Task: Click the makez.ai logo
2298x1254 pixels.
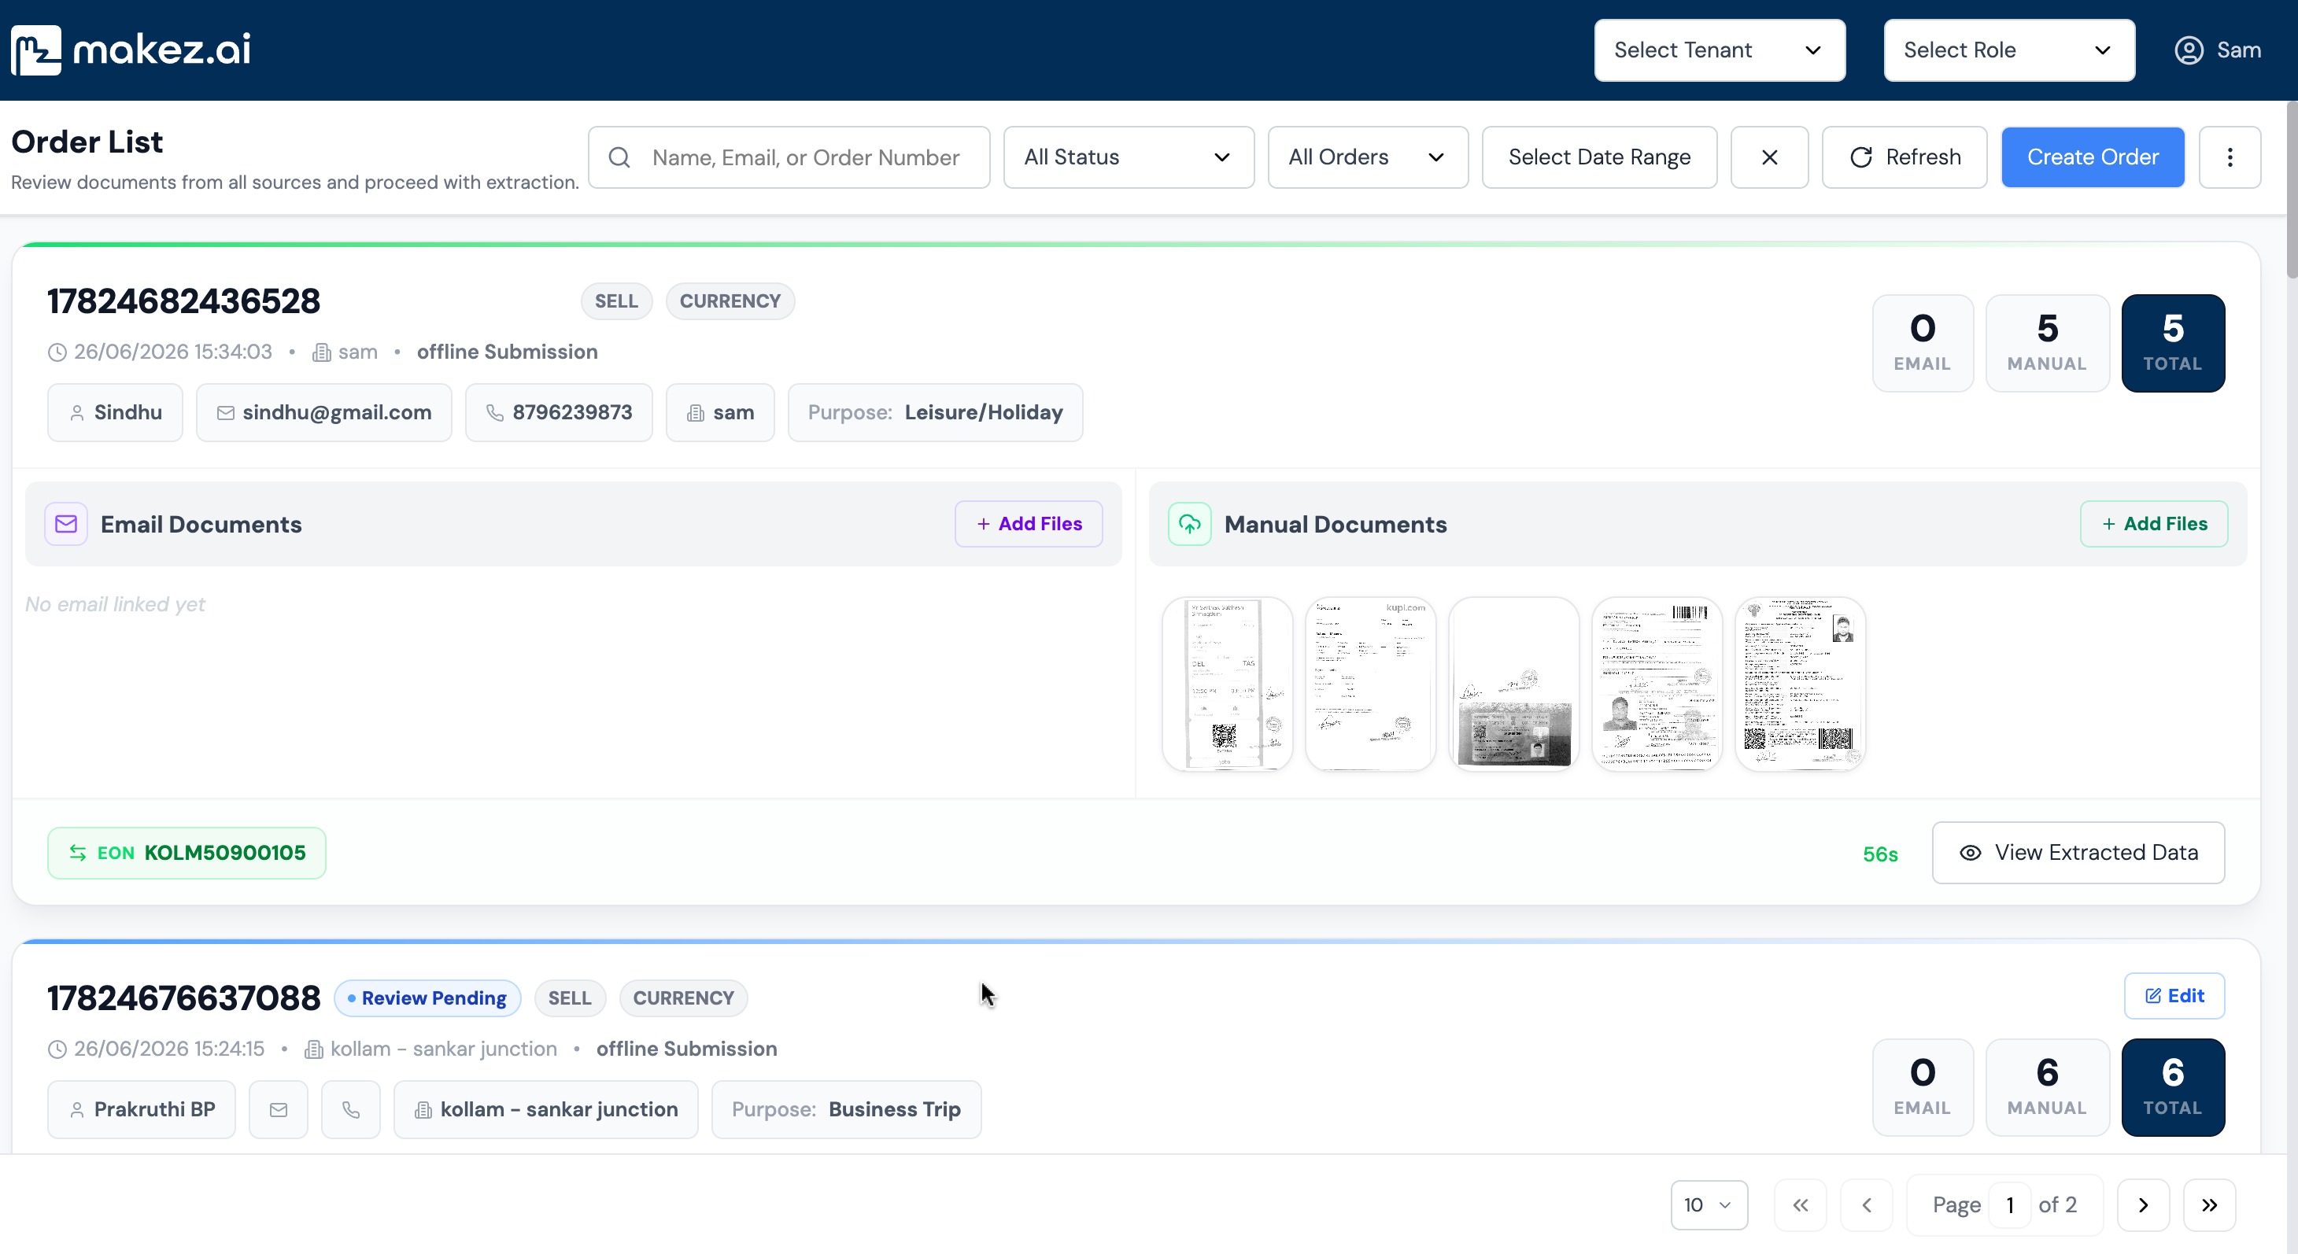Action: (130, 50)
